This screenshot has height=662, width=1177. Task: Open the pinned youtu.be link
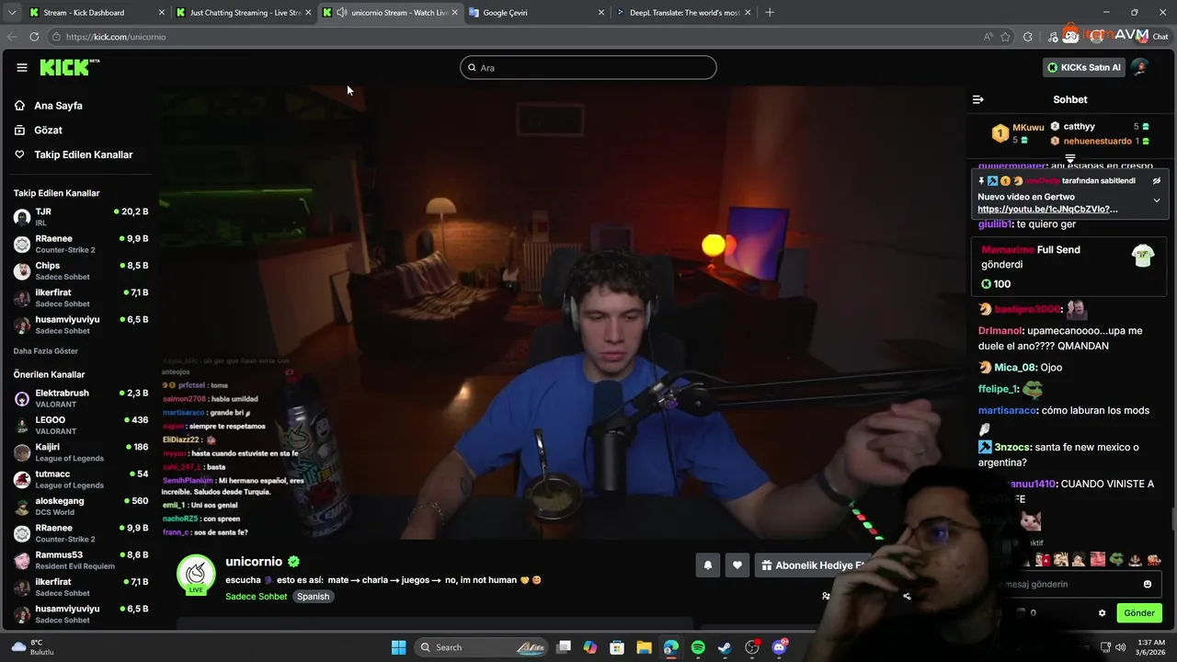point(1047,210)
